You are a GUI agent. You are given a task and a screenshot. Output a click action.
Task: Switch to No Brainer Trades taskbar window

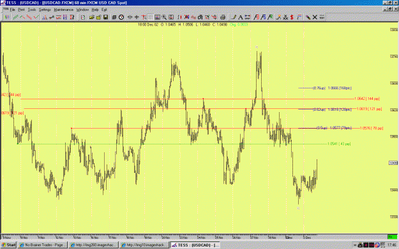[42, 245]
